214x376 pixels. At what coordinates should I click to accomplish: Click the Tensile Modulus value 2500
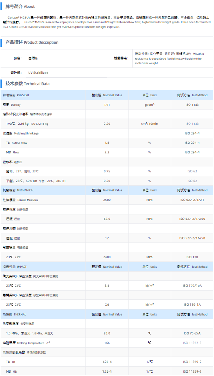pos(107,200)
